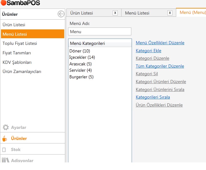
Task: Click the Kategori Ekle link
Action: pyautogui.click(x=148, y=51)
